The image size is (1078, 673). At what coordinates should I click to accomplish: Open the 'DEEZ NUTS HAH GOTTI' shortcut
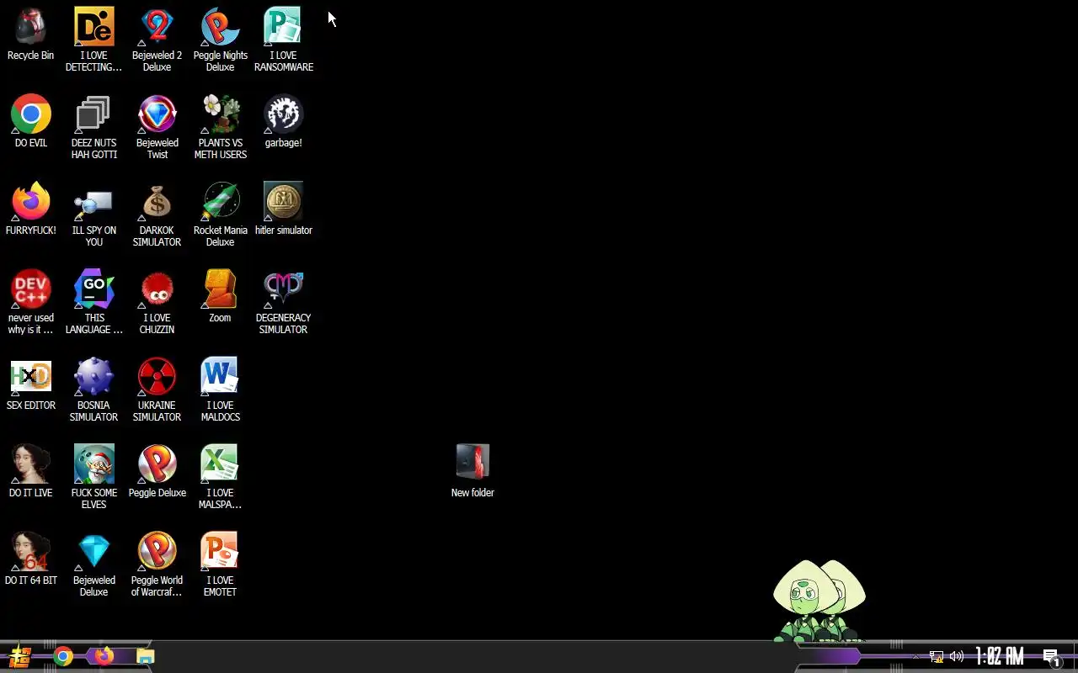[x=93, y=114]
